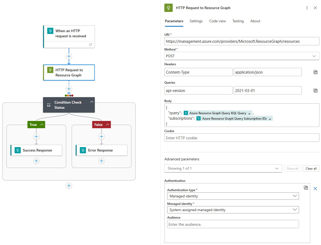The width and height of the screenshot is (321, 245).
Task: Click the three-dot more options icon
Action: (307, 8)
